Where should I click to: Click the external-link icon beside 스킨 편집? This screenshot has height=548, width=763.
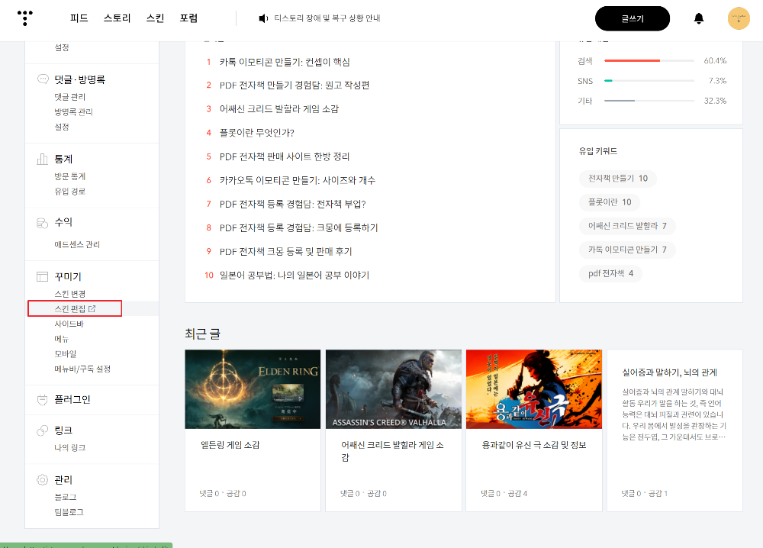(92, 308)
